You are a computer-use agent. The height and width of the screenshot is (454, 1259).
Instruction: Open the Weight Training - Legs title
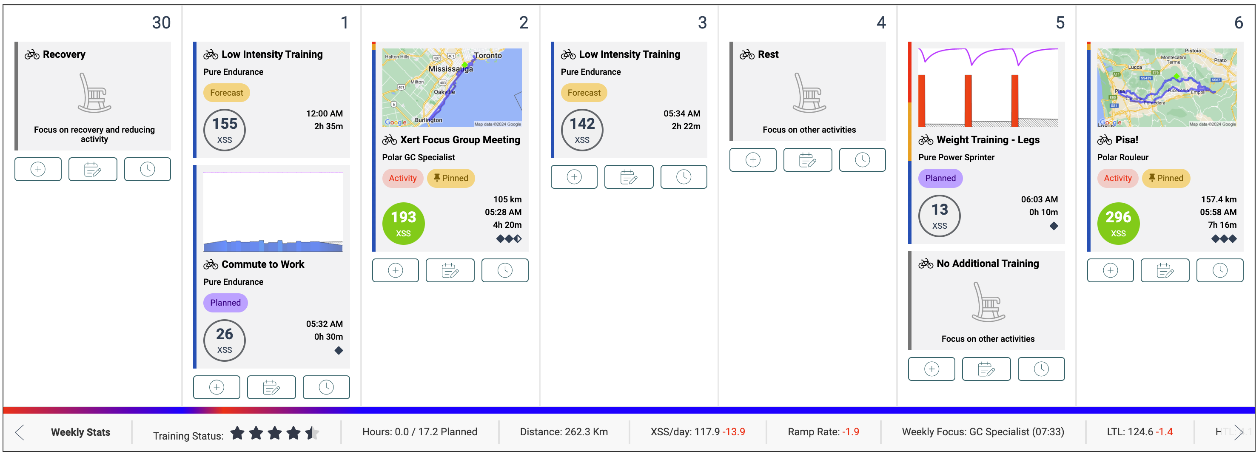(x=987, y=140)
